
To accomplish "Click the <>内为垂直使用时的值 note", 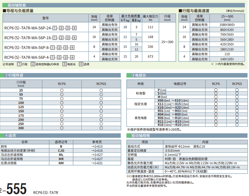I will pyautogui.click(x=228, y=64).
